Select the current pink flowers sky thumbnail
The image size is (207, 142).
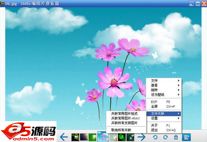coord(103,136)
